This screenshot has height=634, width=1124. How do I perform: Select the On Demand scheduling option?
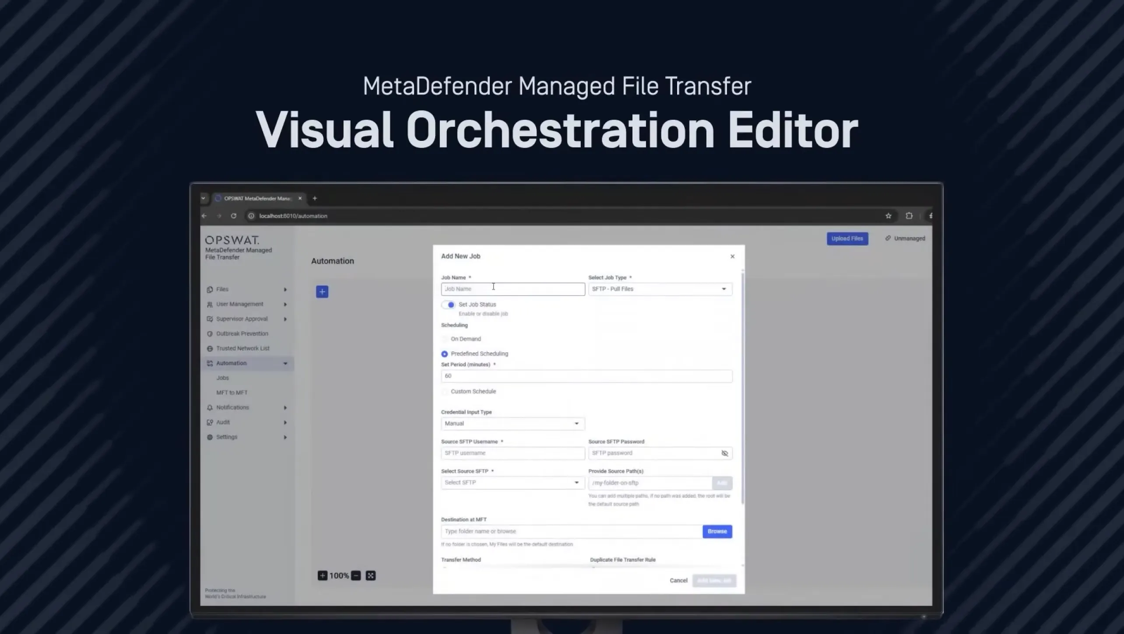pyautogui.click(x=445, y=339)
